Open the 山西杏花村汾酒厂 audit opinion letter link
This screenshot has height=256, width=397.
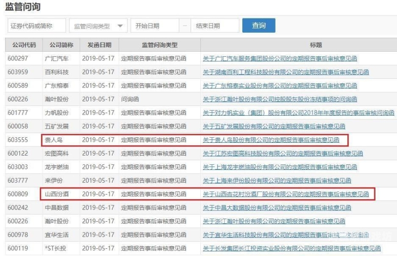[286, 194]
